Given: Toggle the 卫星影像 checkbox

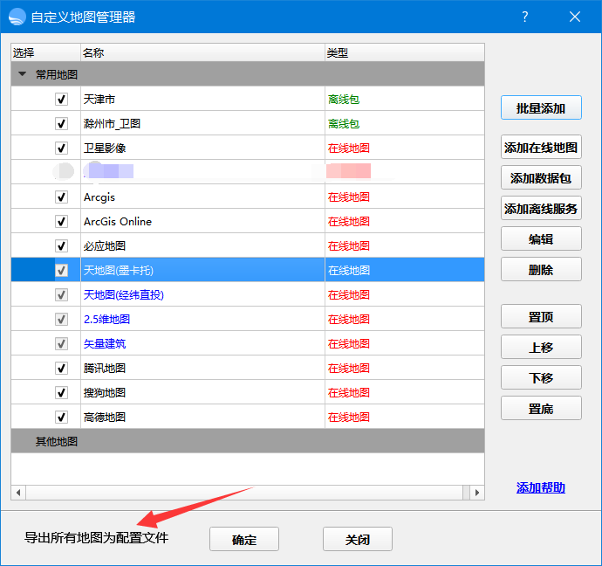Looking at the screenshot, I should [x=61, y=148].
